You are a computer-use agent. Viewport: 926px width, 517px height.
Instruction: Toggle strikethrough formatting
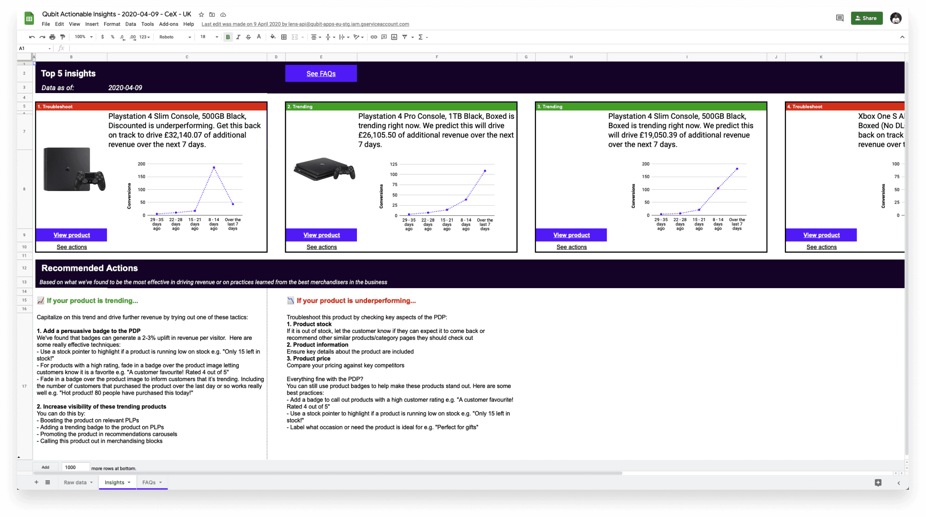tap(248, 37)
